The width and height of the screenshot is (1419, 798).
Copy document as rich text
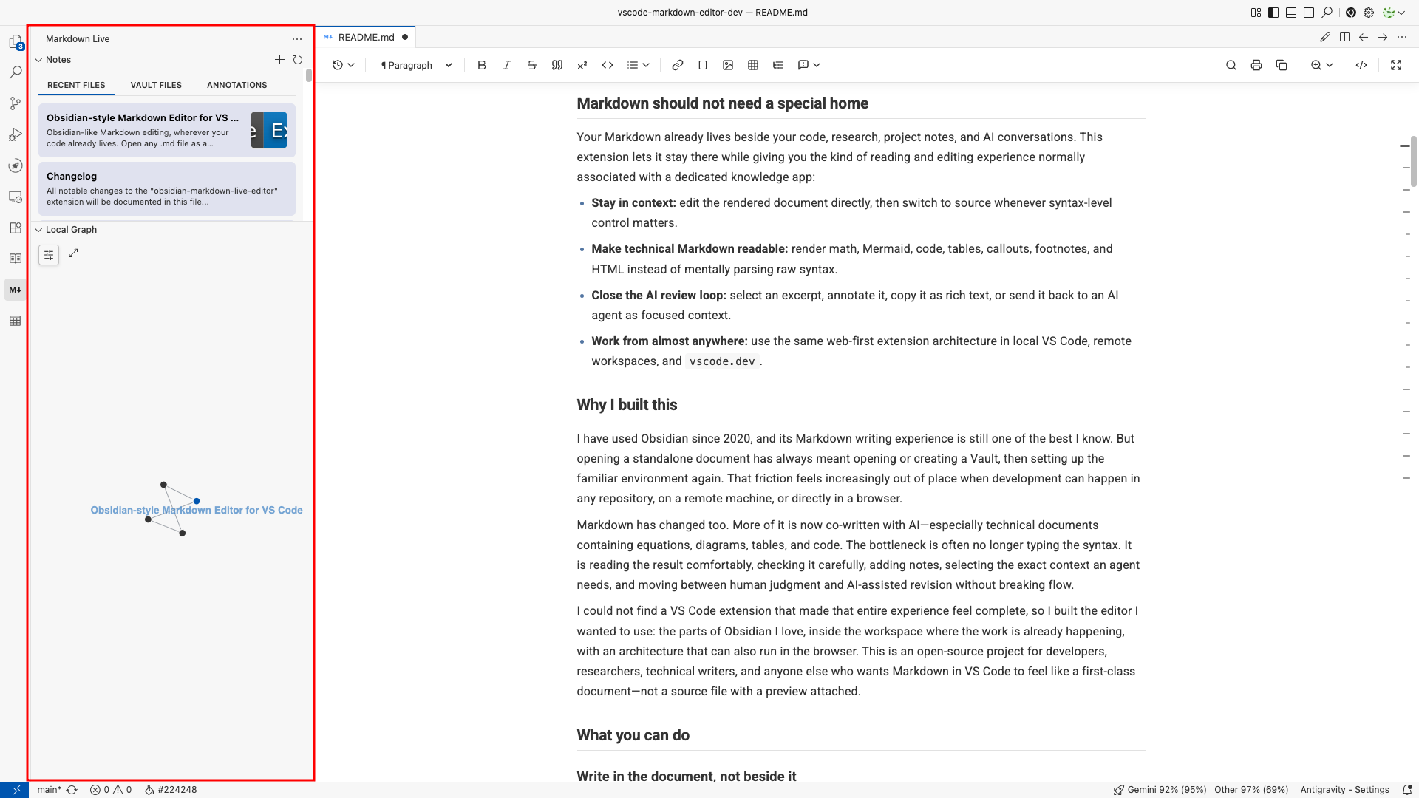click(x=1282, y=65)
